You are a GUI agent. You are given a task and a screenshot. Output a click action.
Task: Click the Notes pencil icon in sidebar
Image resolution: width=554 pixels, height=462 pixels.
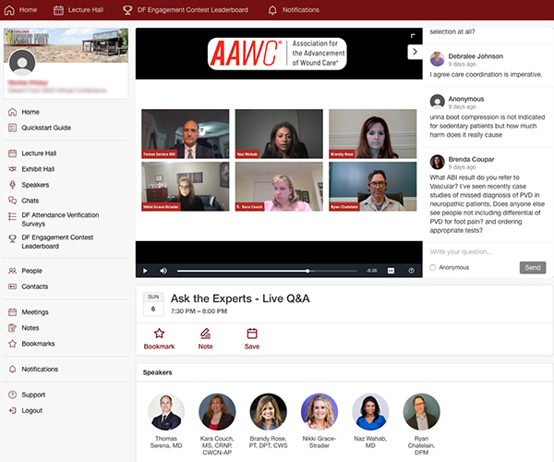pos(12,328)
